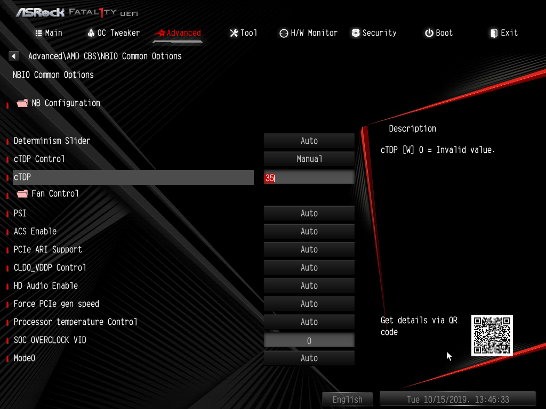
Task: Open the Determinism Slider value dropdown
Action: pyautogui.click(x=309, y=141)
